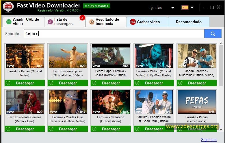Click the Fast Video Downloader logo icon
The width and height of the screenshot is (225, 143).
coord(8,7)
